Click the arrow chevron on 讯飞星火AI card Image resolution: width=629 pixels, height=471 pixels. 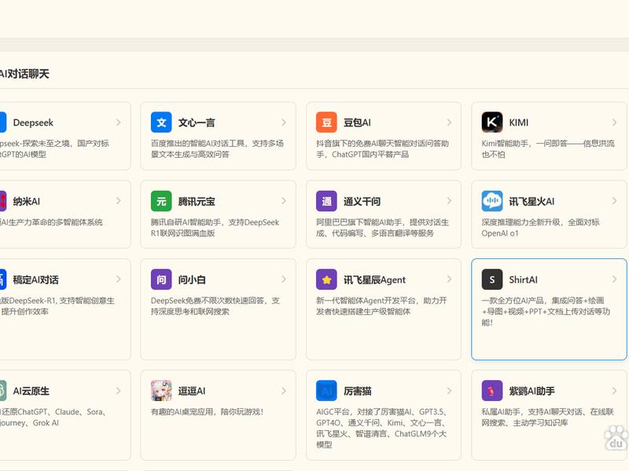click(614, 201)
